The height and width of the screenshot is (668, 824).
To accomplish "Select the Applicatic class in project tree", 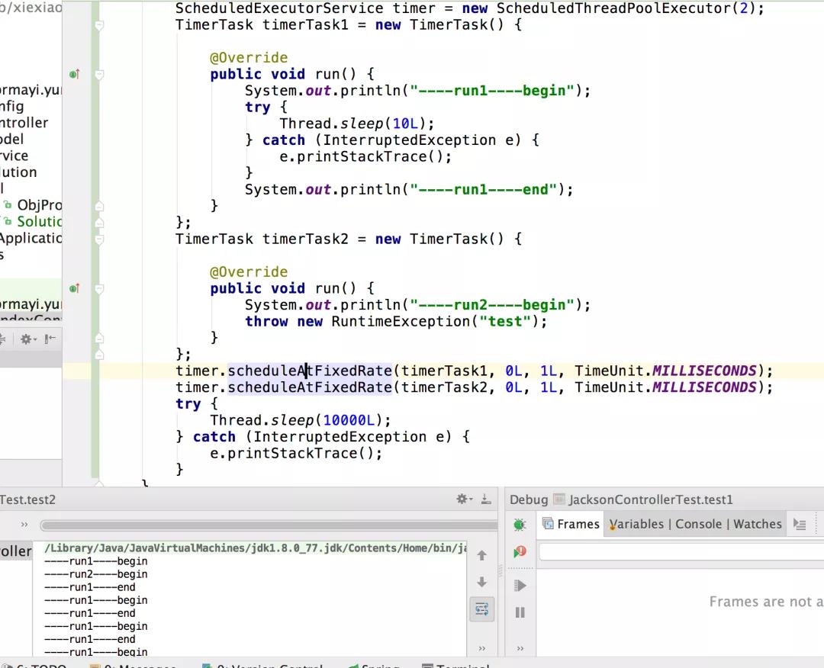I will tap(31, 238).
